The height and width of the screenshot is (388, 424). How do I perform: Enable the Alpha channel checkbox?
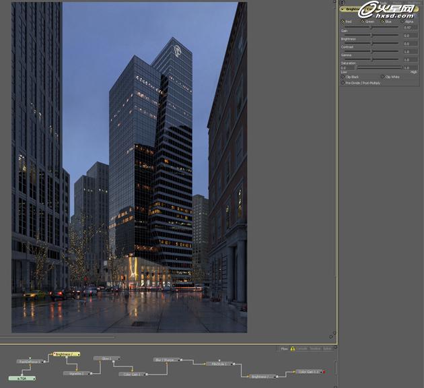tap(403, 22)
